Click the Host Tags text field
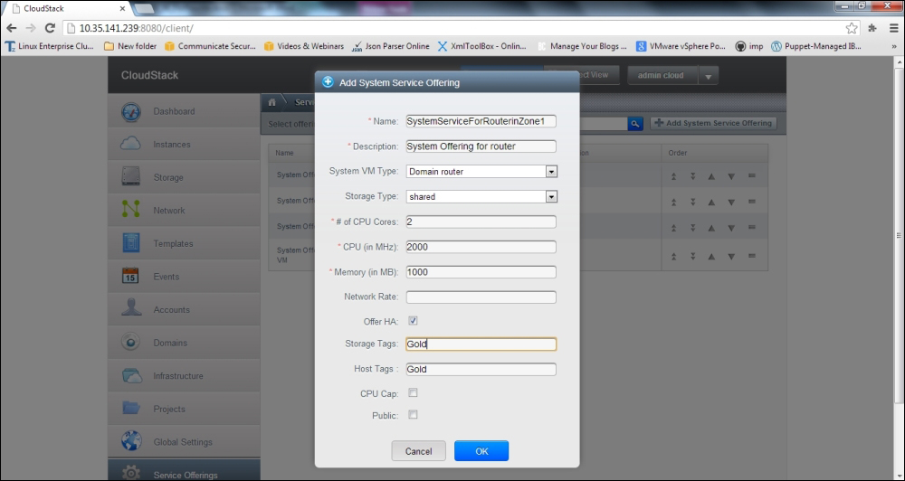This screenshot has height=481, width=905. (481, 369)
